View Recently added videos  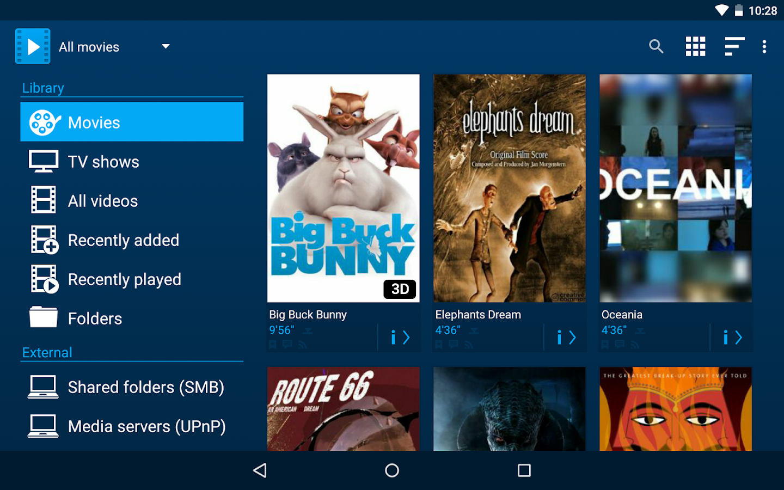(x=123, y=240)
